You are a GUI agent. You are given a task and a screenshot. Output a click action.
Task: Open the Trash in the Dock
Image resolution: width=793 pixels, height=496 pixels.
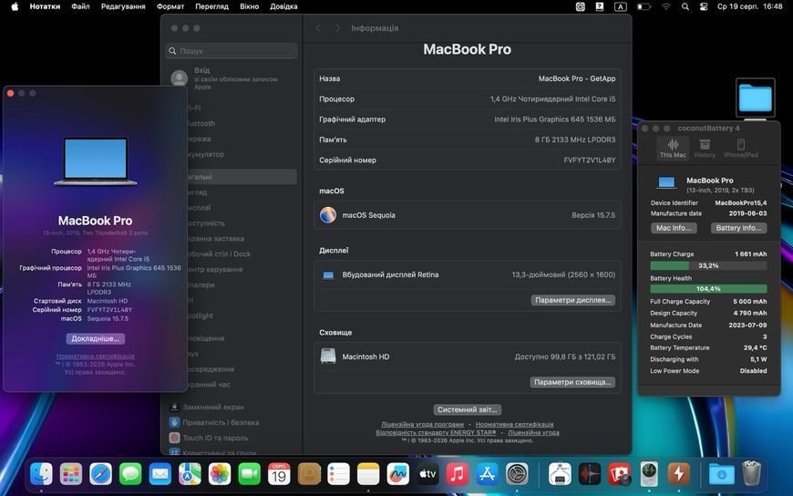click(752, 473)
